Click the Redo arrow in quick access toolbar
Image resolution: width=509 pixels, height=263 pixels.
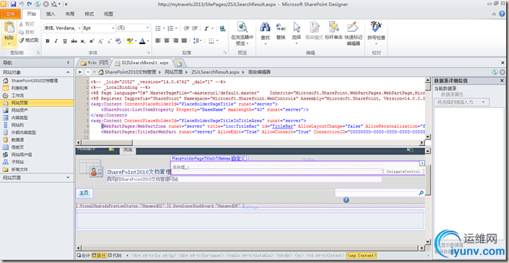pos(30,4)
